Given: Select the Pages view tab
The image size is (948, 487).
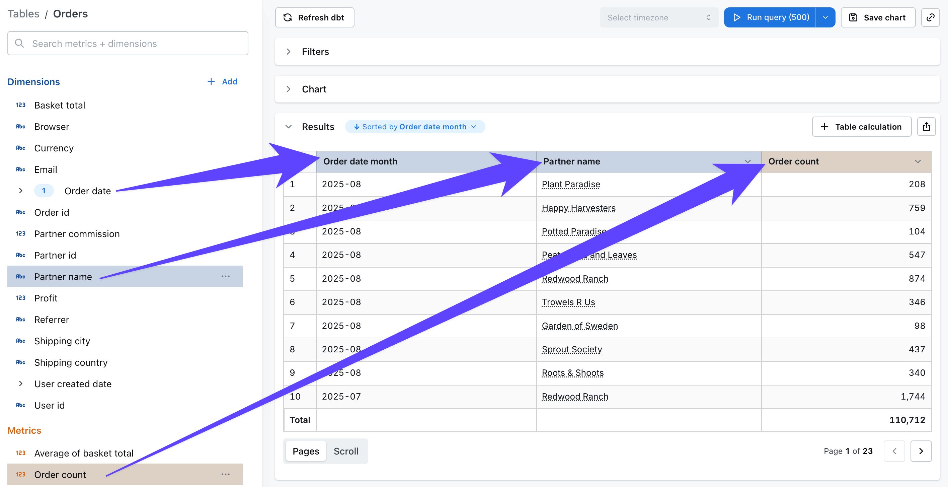Looking at the screenshot, I should point(305,451).
